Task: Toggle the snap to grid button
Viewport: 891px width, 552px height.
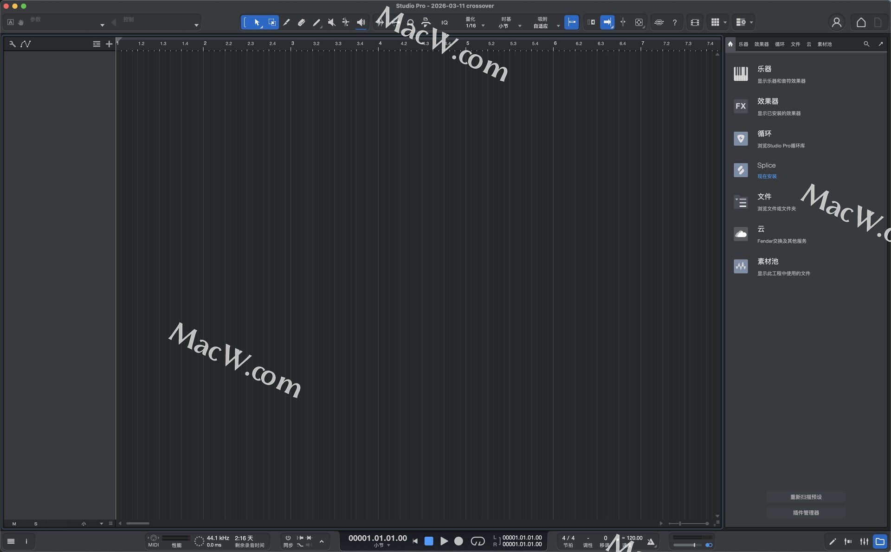Action: click(x=571, y=22)
